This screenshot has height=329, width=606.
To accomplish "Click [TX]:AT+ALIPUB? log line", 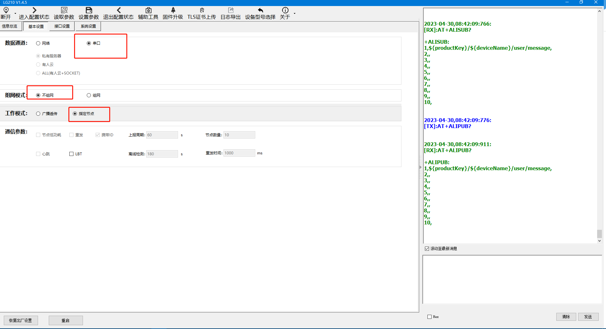I will [447, 126].
